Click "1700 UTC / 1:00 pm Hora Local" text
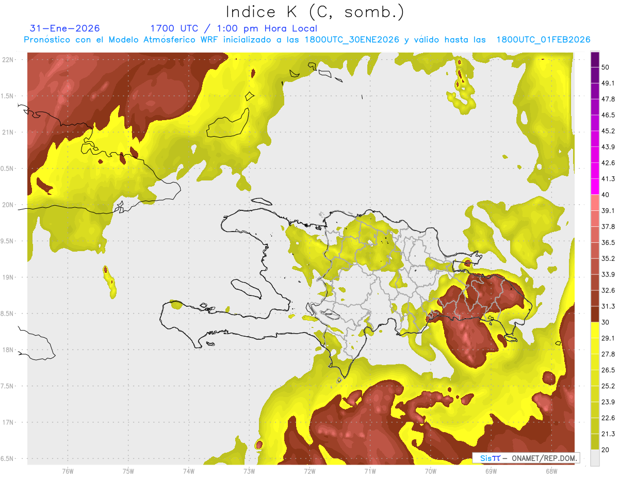This screenshot has width=619, height=478. click(233, 28)
